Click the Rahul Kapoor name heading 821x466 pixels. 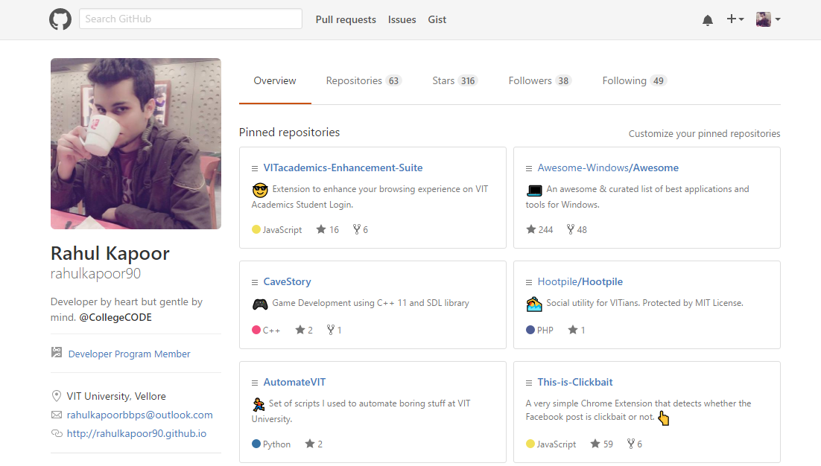110,254
